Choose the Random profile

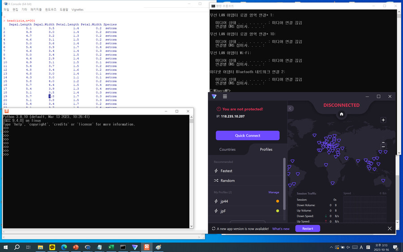pyautogui.click(x=227, y=181)
